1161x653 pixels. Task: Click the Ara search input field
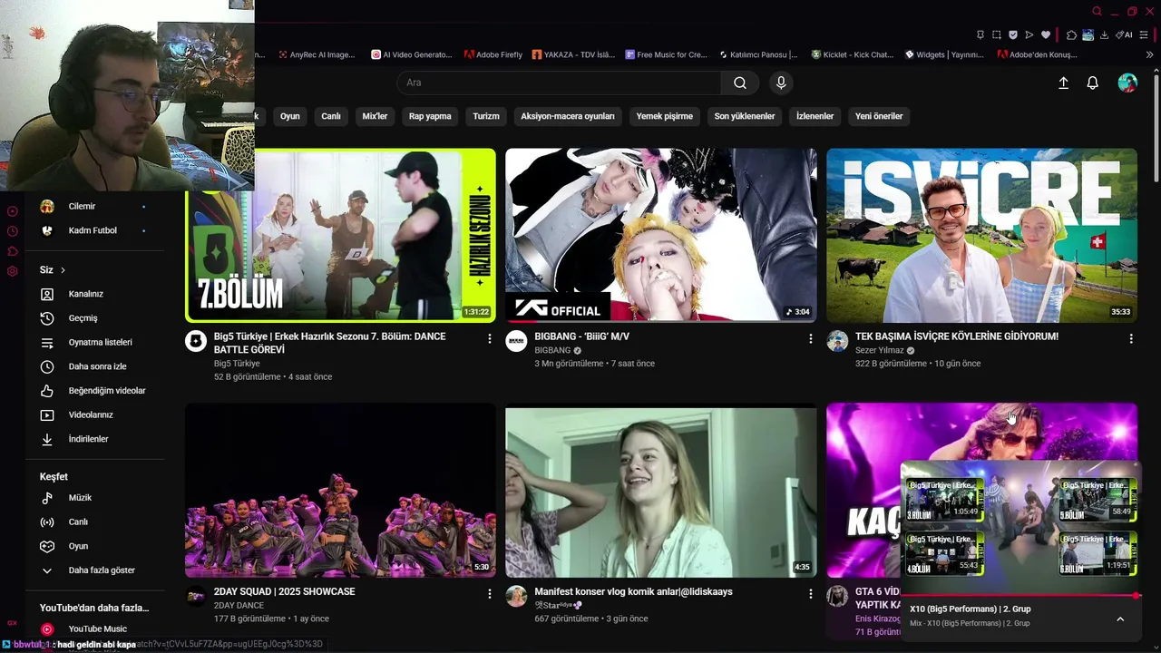(559, 83)
